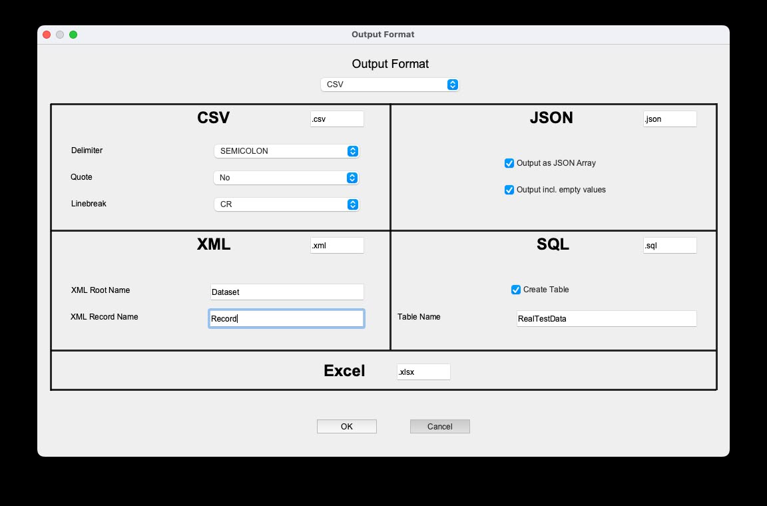Click the .csv extension field
The width and height of the screenshot is (767, 506).
[337, 119]
